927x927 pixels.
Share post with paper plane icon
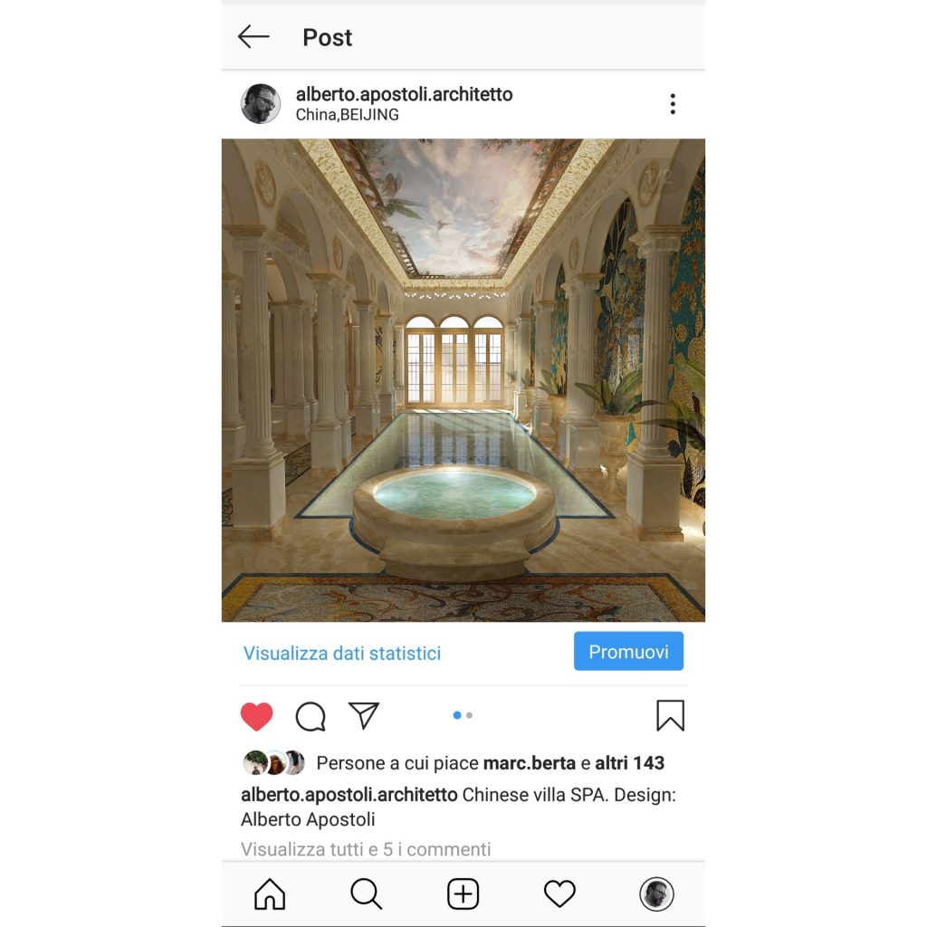click(364, 715)
